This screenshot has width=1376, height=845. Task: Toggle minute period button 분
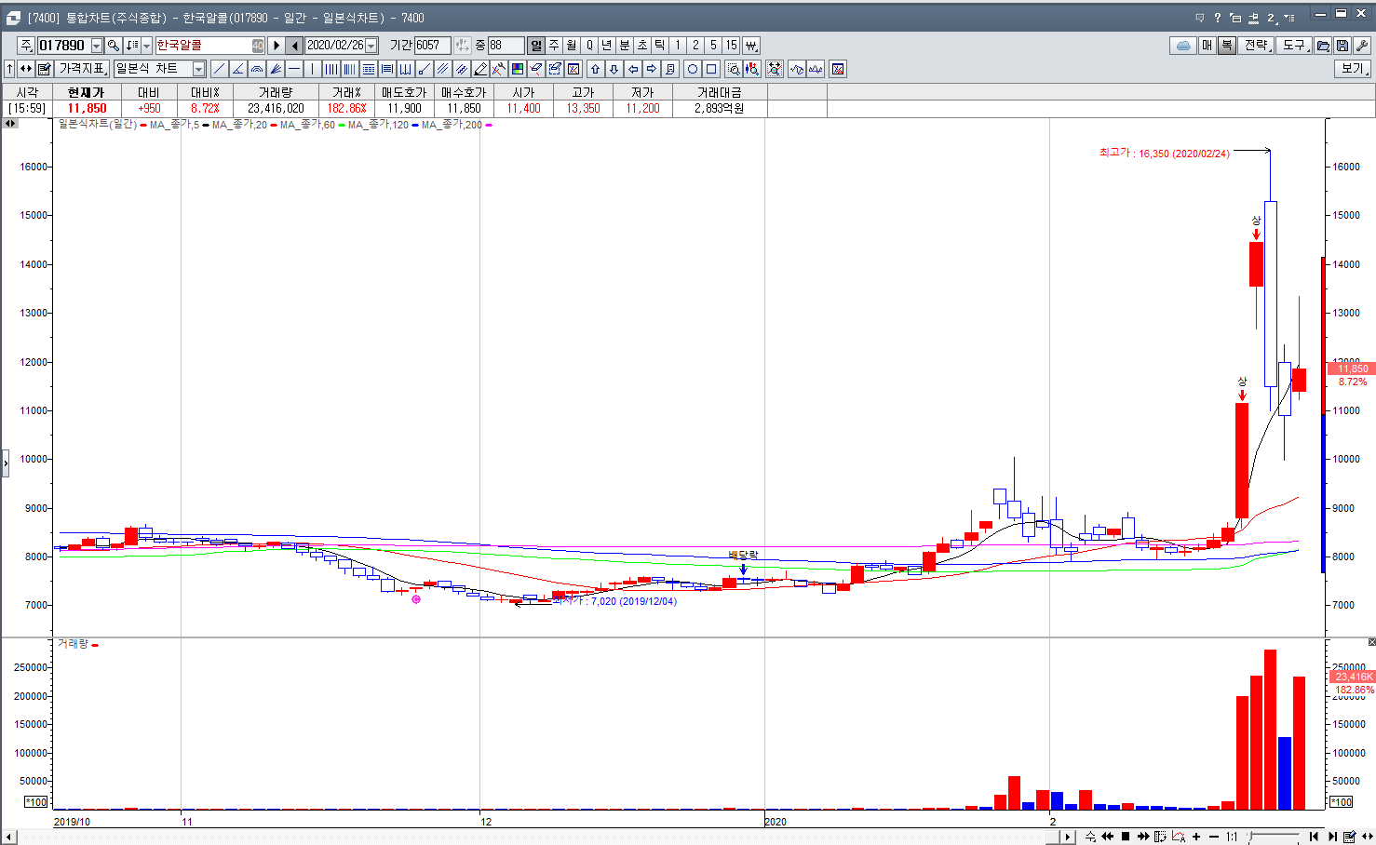625,45
